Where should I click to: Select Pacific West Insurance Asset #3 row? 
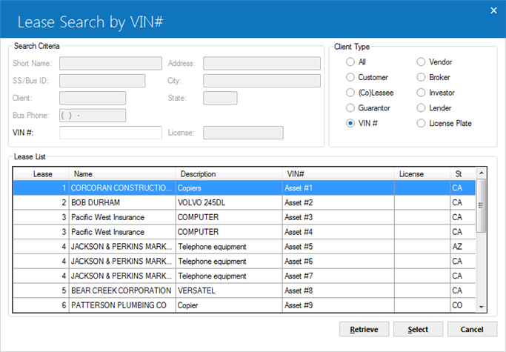click(x=244, y=217)
